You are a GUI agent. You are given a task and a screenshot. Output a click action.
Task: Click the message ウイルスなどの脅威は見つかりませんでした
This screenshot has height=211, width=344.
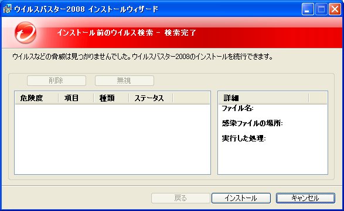coord(71,57)
